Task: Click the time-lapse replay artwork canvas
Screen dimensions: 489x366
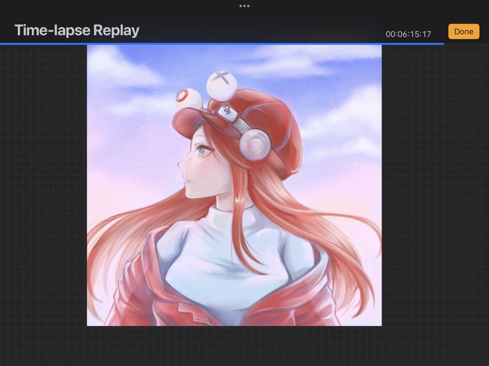Action: (x=234, y=185)
